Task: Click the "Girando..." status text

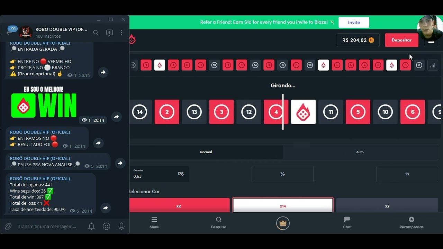Action: pos(283,85)
